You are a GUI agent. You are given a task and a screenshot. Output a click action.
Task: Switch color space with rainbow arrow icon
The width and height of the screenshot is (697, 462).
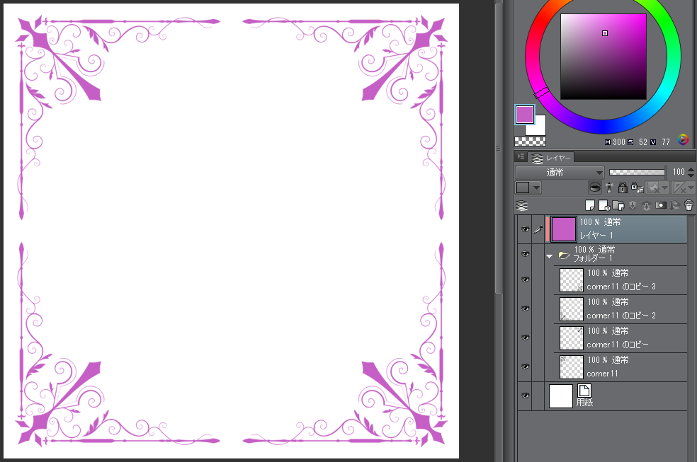tap(683, 140)
